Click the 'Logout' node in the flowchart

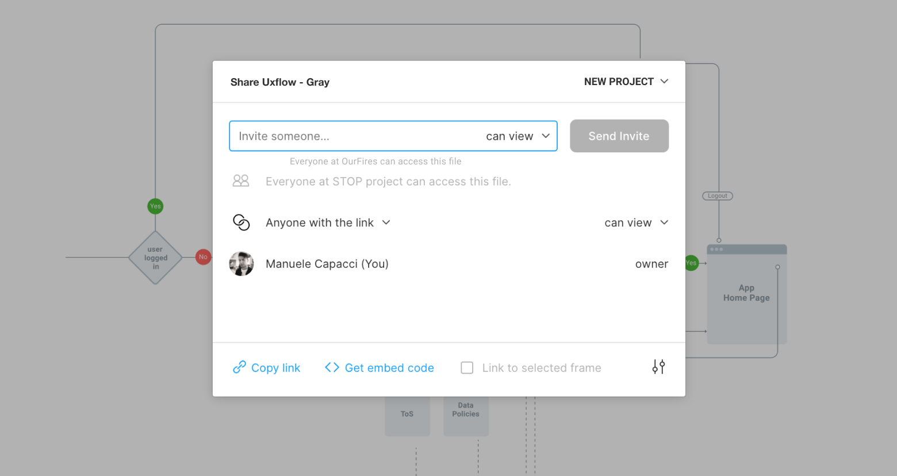[x=717, y=195]
